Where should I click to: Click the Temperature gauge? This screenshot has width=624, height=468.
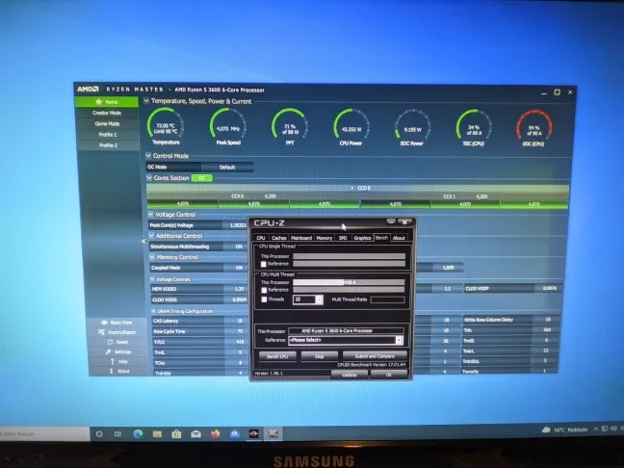(166, 127)
